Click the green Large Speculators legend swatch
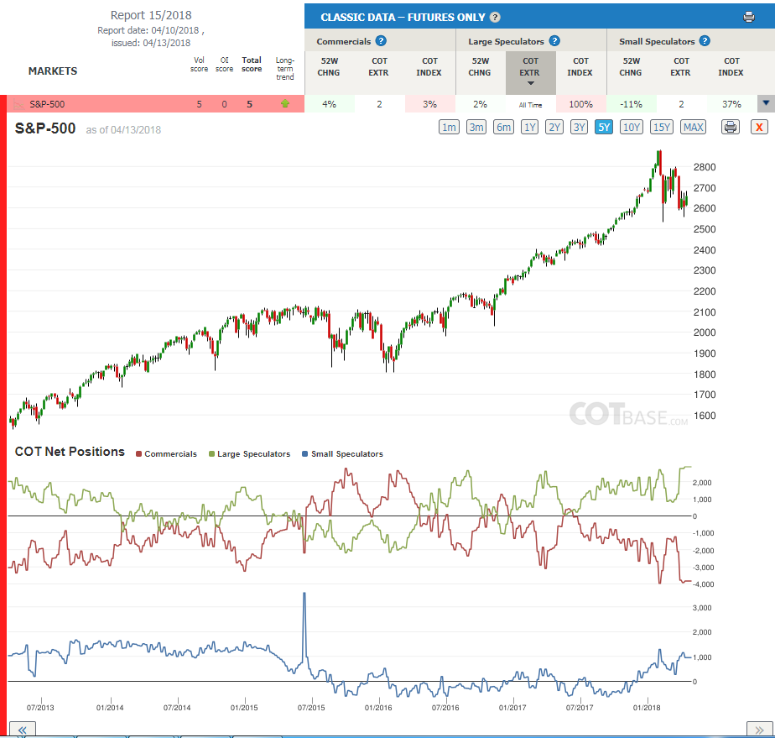This screenshot has width=775, height=738. pyautogui.click(x=211, y=454)
